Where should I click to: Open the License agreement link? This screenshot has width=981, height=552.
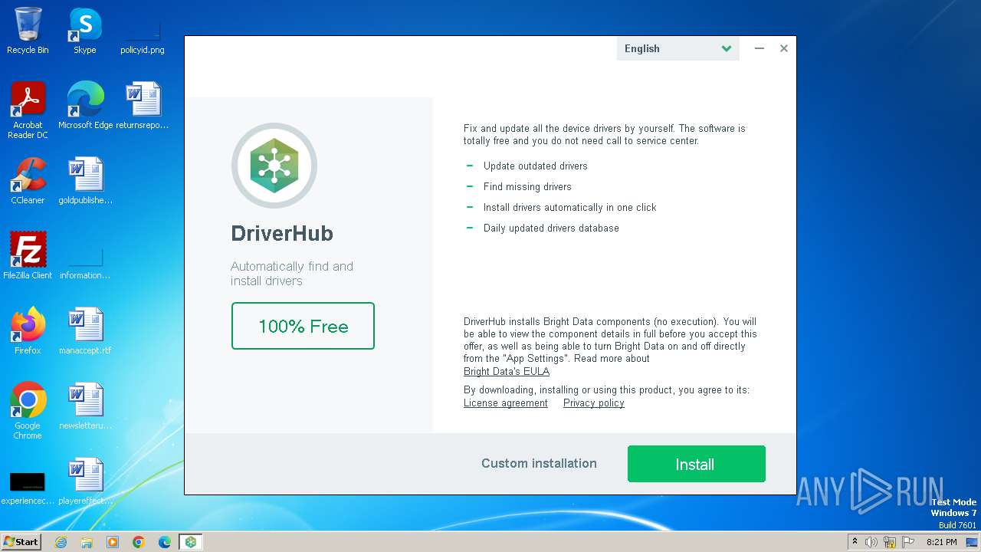tap(506, 403)
